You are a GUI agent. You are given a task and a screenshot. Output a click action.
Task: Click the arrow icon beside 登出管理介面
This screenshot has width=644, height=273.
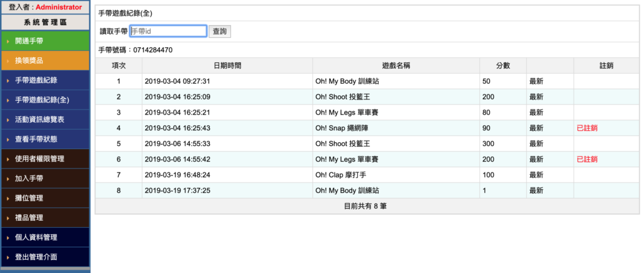point(8,258)
